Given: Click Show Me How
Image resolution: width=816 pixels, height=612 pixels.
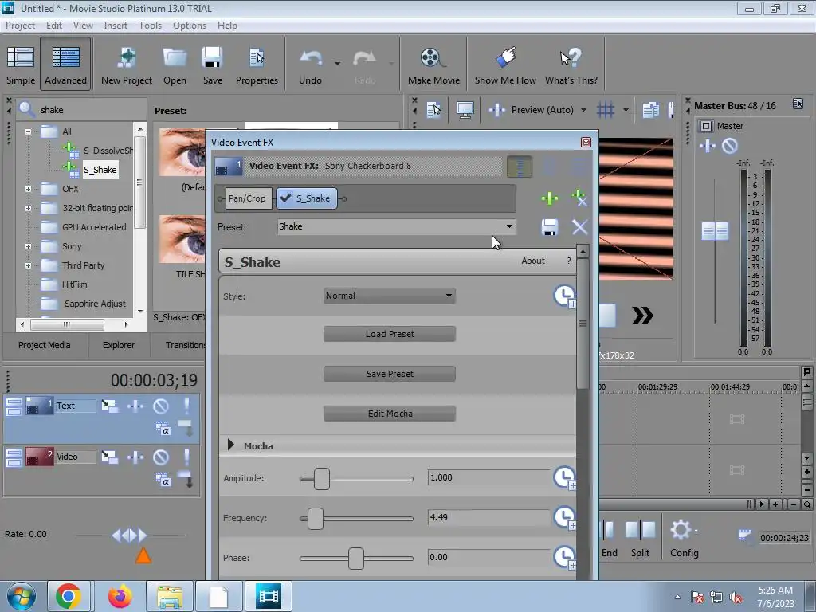Looking at the screenshot, I should [x=505, y=65].
